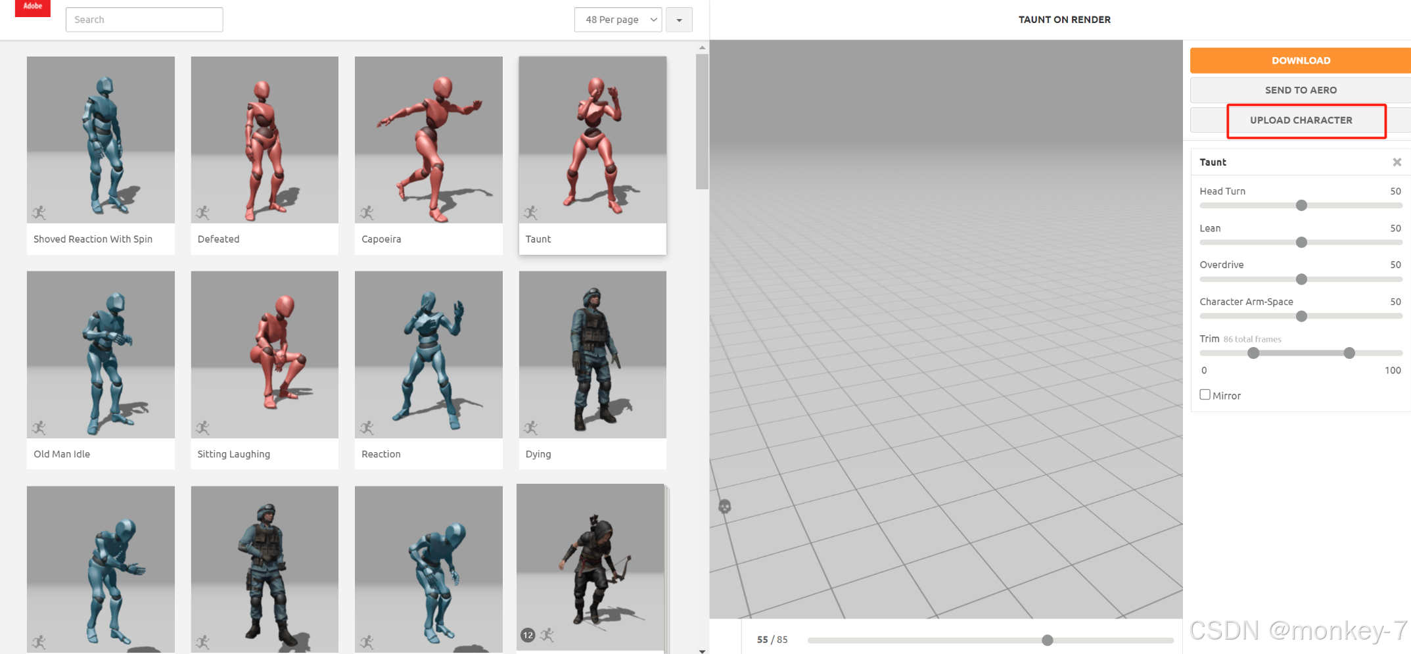This screenshot has height=654, width=1411.
Task: Click animation icon on Sitting Laughing thumbnail
Action: tap(203, 428)
